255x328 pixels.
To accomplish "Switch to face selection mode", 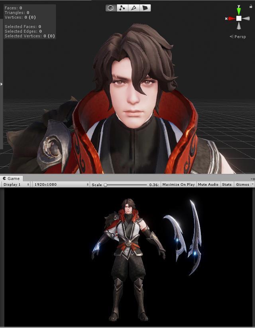I will (x=145, y=8).
